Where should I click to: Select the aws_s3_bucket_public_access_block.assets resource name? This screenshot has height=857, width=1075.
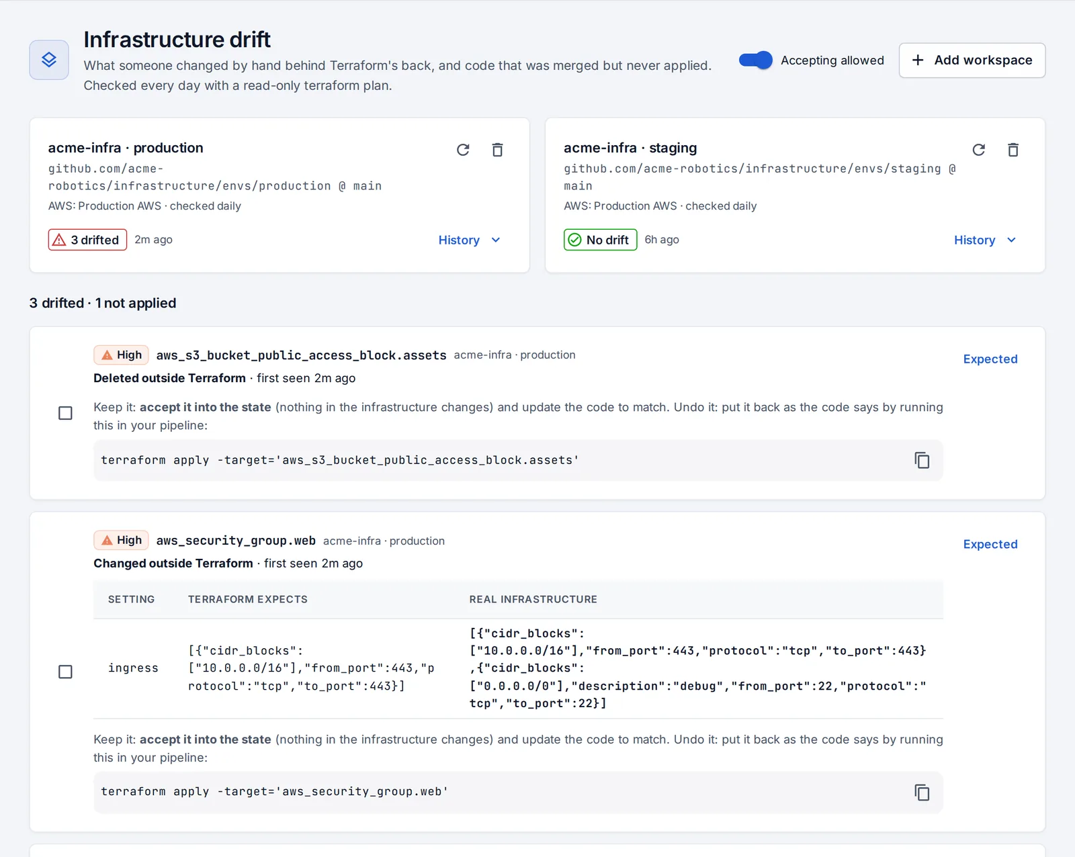click(302, 355)
